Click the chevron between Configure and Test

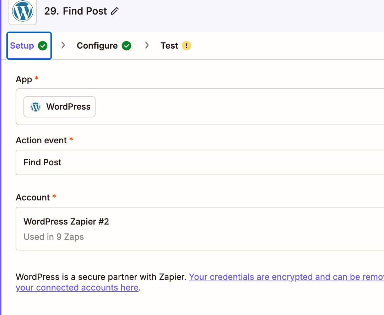147,45
